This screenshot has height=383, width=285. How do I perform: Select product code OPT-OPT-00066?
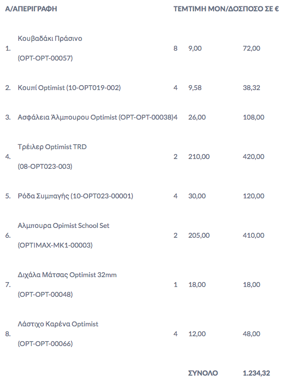45,344
